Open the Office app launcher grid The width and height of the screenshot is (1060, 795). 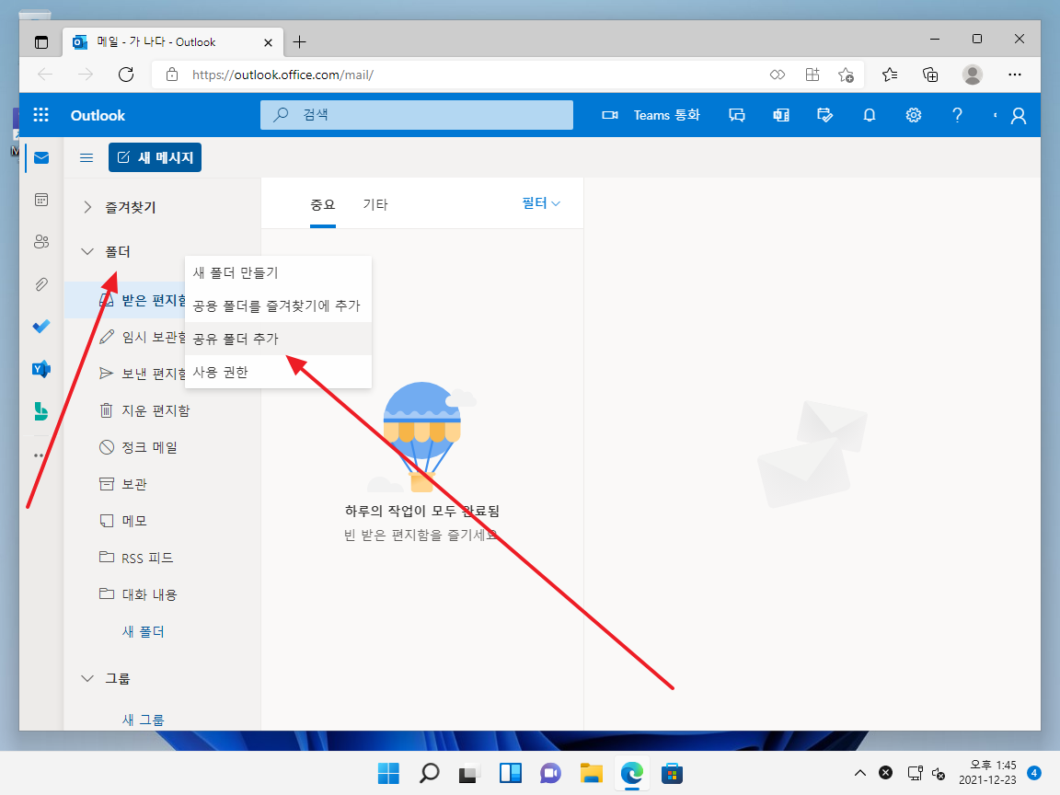click(x=41, y=115)
